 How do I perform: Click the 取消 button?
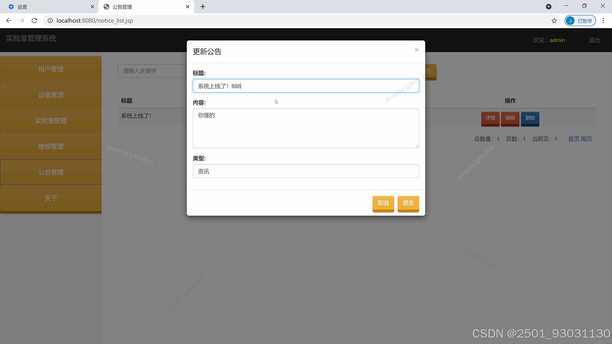(383, 203)
